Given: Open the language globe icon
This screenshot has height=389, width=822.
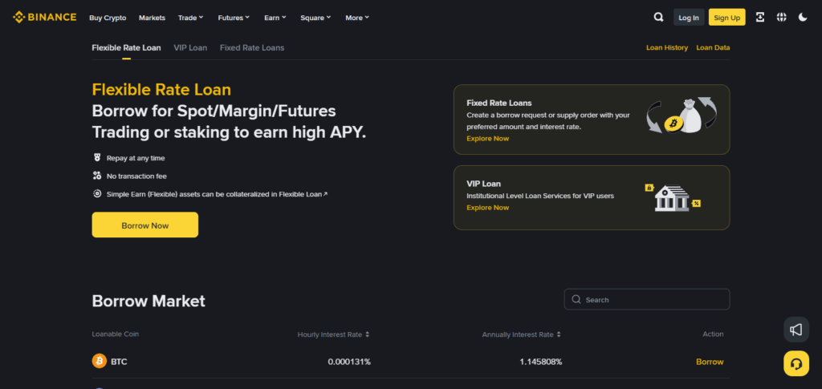Looking at the screenshot, I should [781, 18].
